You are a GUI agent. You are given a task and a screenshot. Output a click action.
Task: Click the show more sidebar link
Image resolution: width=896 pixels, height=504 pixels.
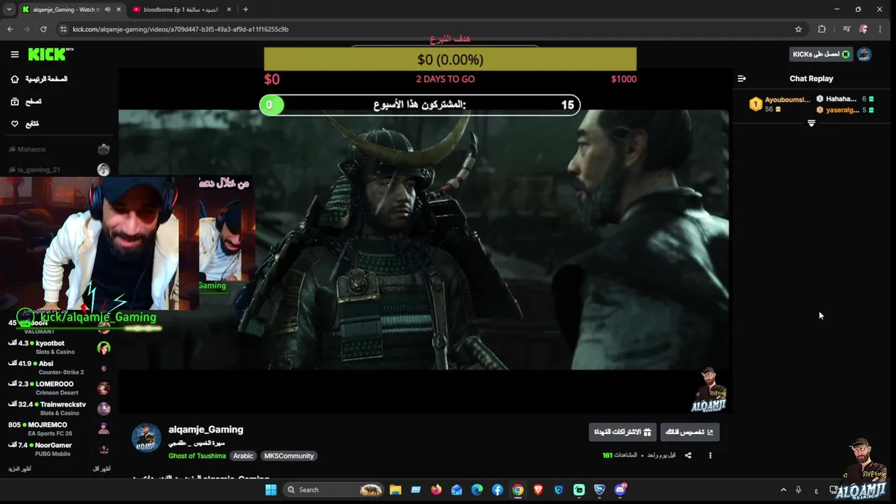pyautogui.click(x=19, y=468)
